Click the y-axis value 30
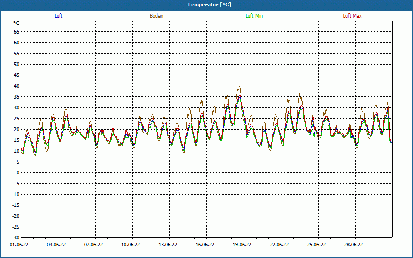Image resolution: width=413 pixels, height=258 pixels. tap(17, 108)
